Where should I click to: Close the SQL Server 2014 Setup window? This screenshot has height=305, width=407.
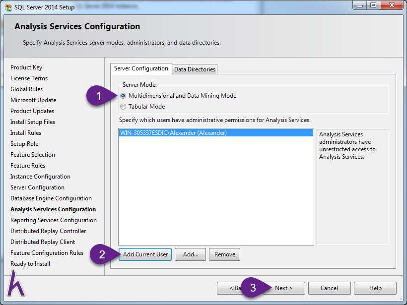point(392,5)
